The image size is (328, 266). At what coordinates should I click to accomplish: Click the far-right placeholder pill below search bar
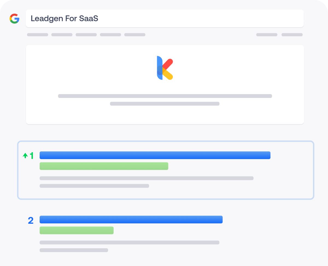tap(292, 35)
